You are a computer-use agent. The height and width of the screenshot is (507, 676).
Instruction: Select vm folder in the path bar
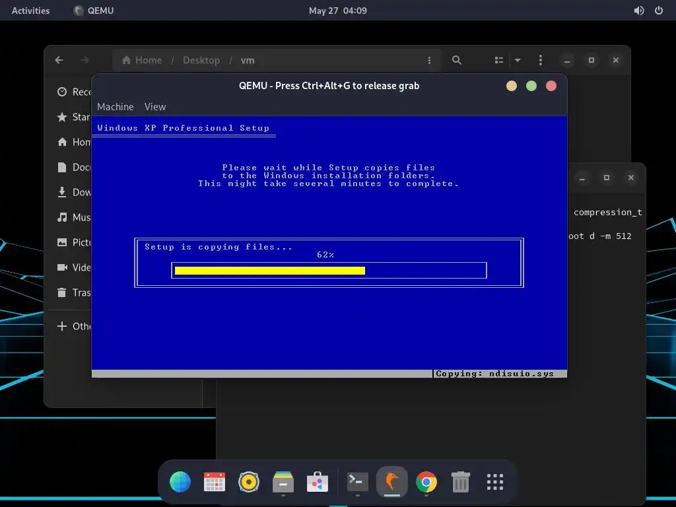[248, 60]
